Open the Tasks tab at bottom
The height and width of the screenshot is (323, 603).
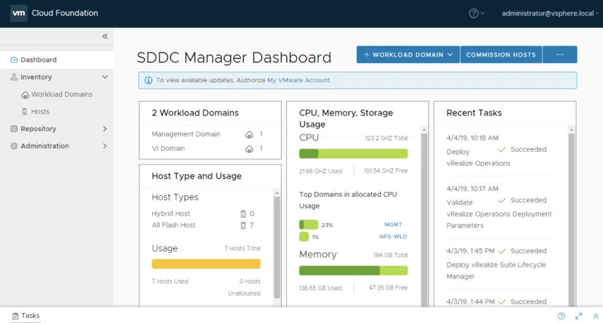point(26,315)
